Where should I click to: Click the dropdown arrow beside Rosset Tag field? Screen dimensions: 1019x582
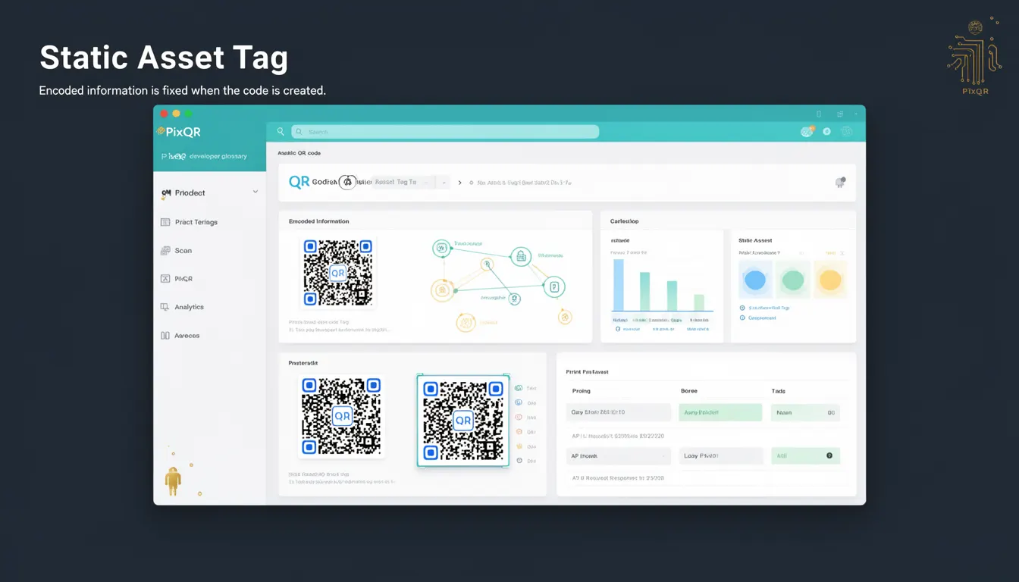444,183
